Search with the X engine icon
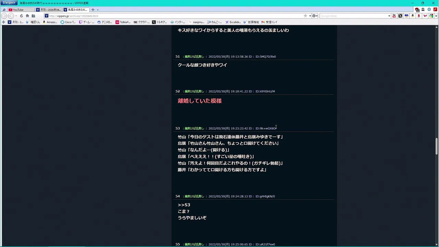Screen dimensions: 439x247 coord(400,16)
